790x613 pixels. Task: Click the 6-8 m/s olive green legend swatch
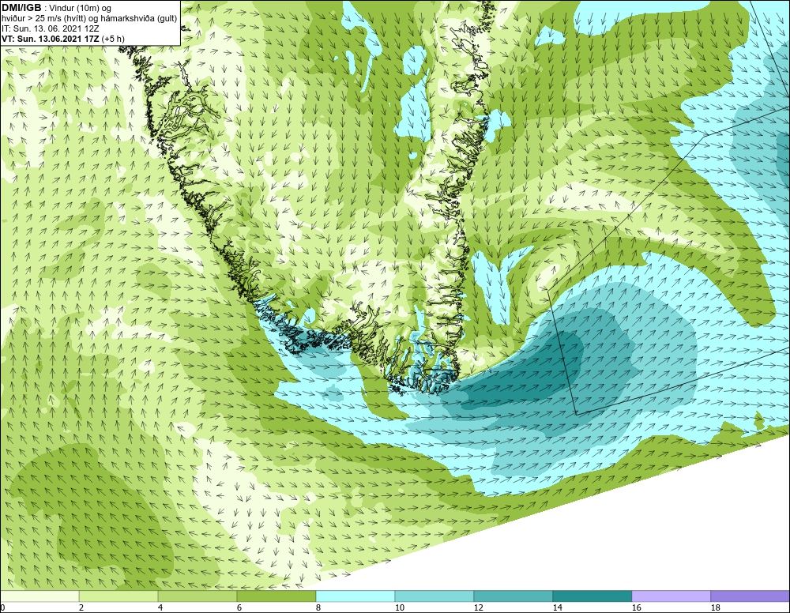[x=276, y=596]
